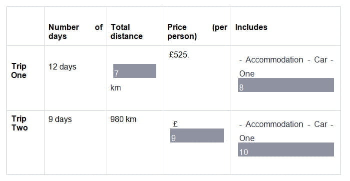
Task: Click Accommodation text in Trip Two row
Action: coord(274,124)
